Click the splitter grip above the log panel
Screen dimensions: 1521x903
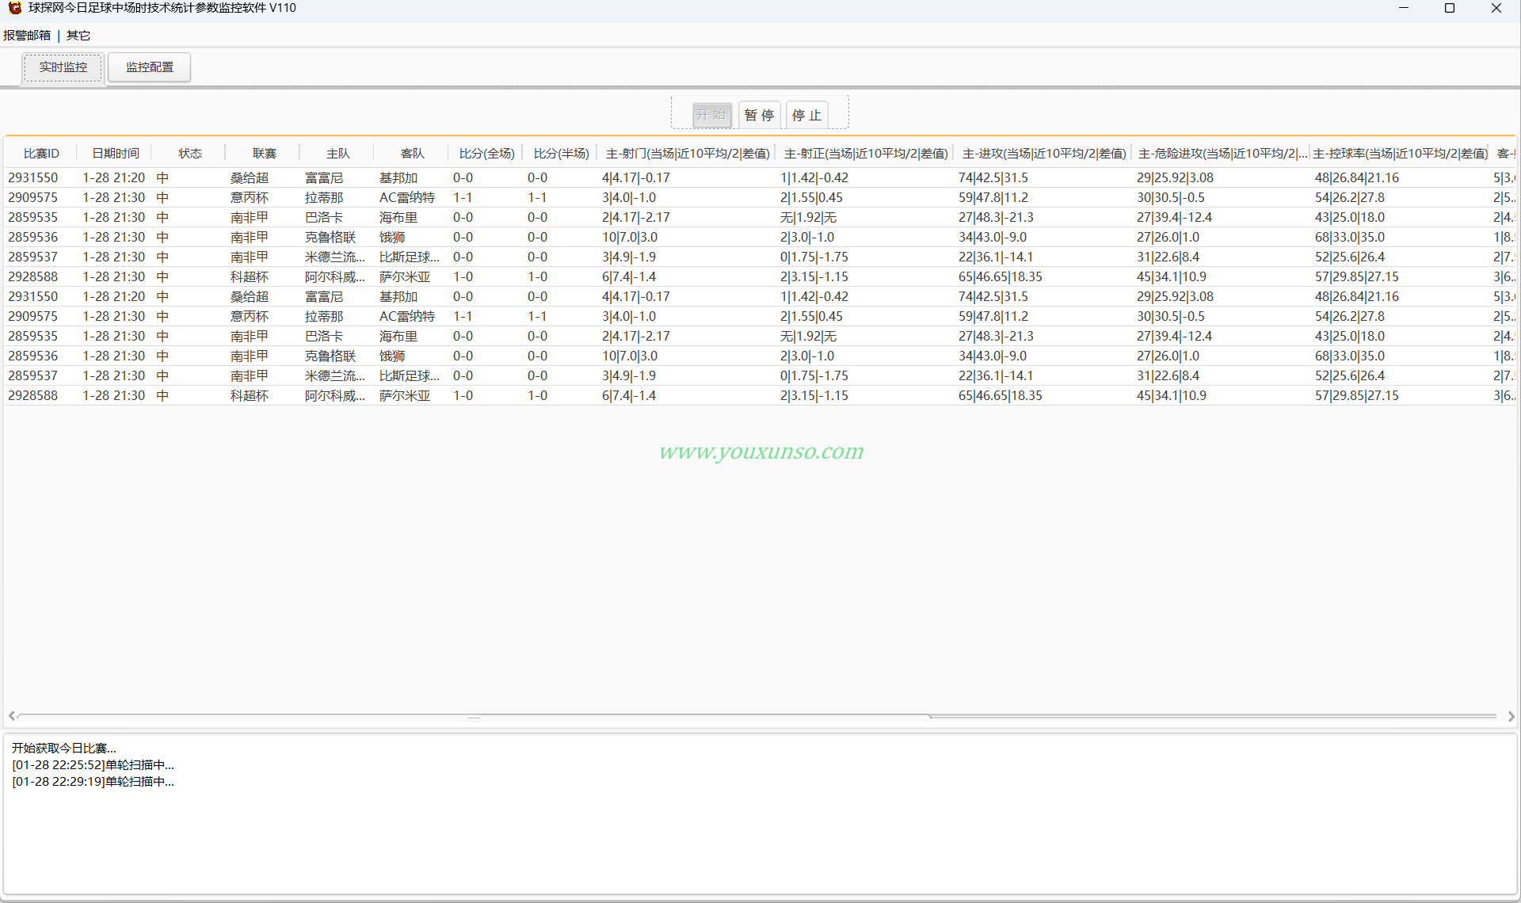click(x=474, y=718)
